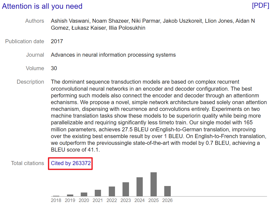The width and height of the screenshot is (270, 204).
Task: Click the 2023 year label below chart
Action: pos(126,201)
